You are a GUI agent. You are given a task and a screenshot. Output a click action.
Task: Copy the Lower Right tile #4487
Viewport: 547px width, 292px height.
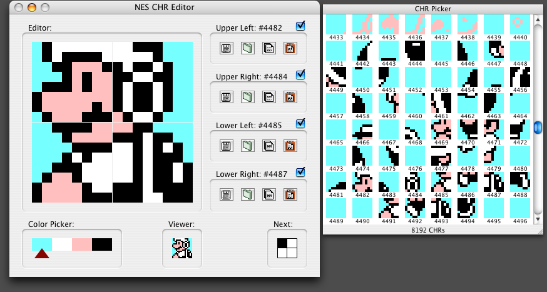pos(269,195)
